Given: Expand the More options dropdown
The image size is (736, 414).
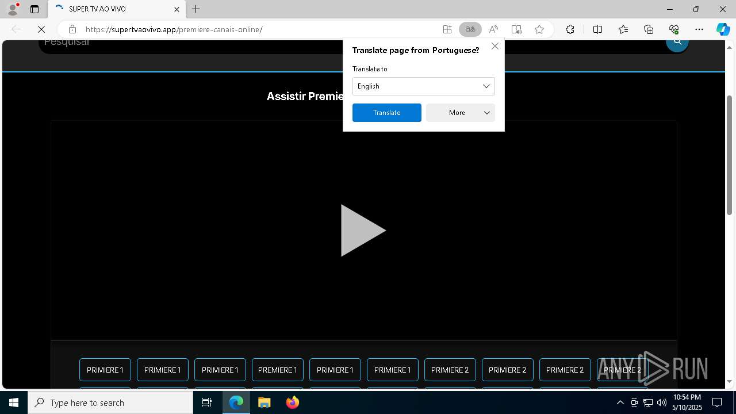Looking at the screenshot, I should tap(461, 113).
